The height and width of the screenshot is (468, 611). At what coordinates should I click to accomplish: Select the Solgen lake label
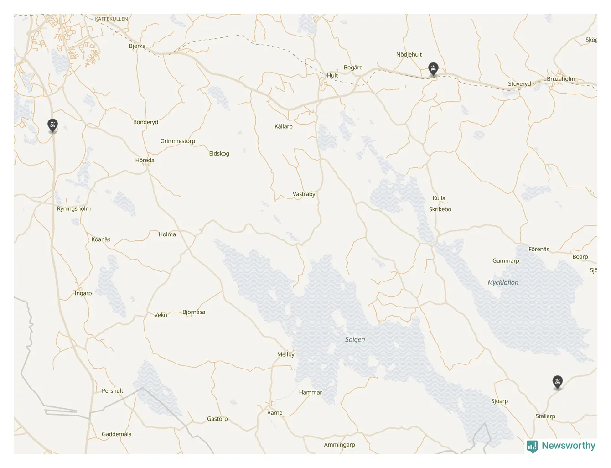tap(355, 339)
